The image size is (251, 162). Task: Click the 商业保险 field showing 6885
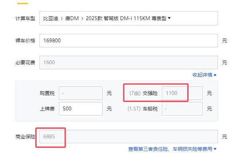(x=128, y=136)
